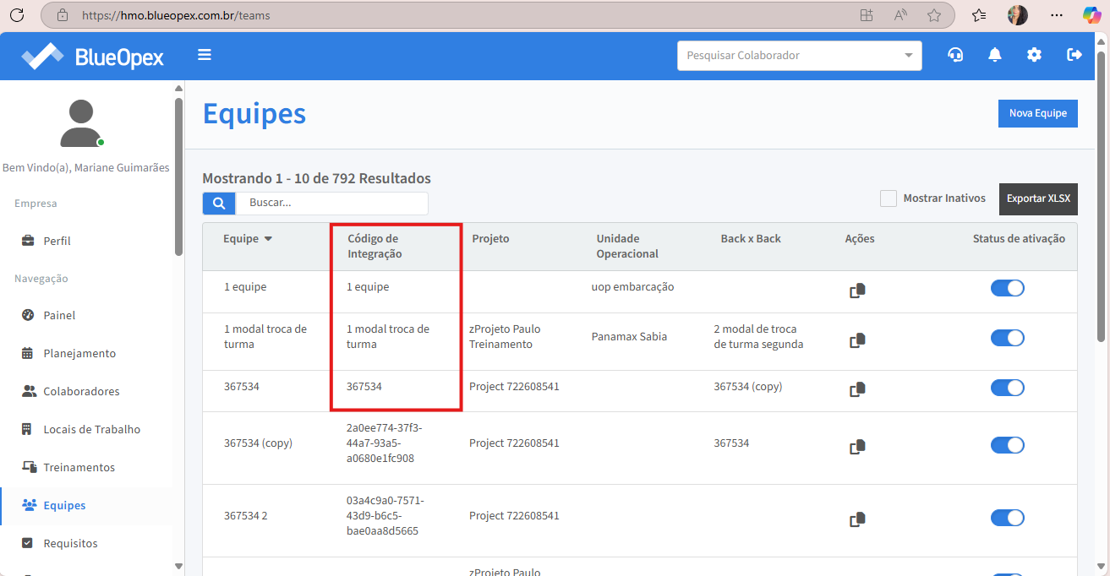1110x576 pixels.
Task: Copy the '367534 (copy)' team row
Action: (858, 446)
